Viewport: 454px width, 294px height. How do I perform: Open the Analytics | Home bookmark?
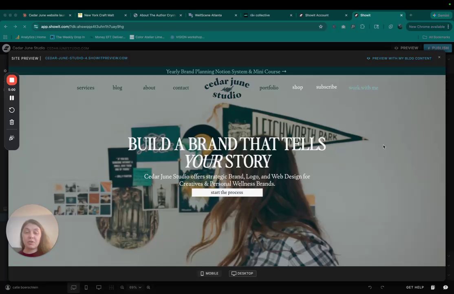(x=31, y=37)
